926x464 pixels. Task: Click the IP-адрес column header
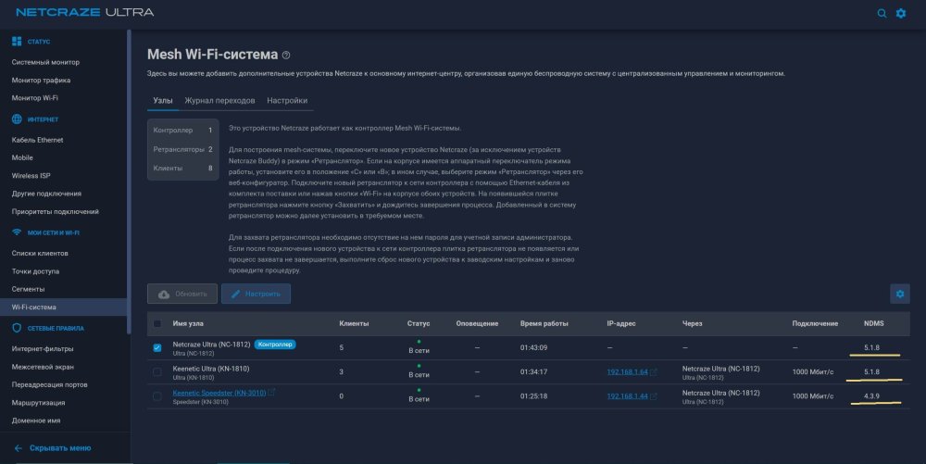pos(621,323)
